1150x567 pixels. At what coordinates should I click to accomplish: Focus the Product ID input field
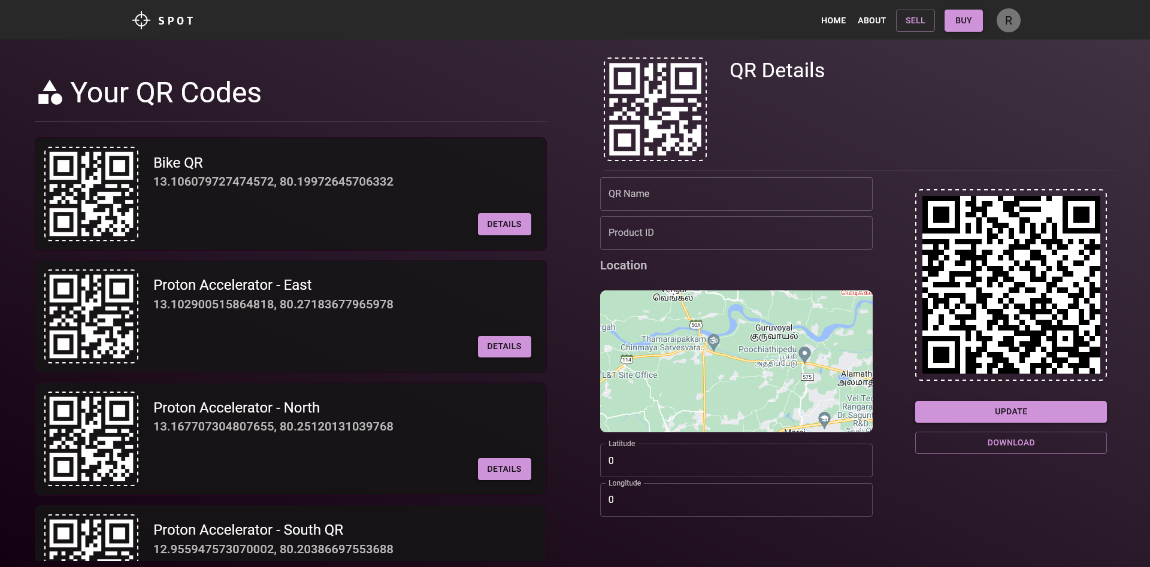click(x=736, y=233)
